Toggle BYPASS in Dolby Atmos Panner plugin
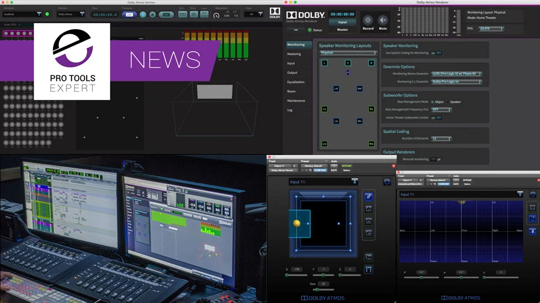Screen dimensions: 540x303 (346, 166)
